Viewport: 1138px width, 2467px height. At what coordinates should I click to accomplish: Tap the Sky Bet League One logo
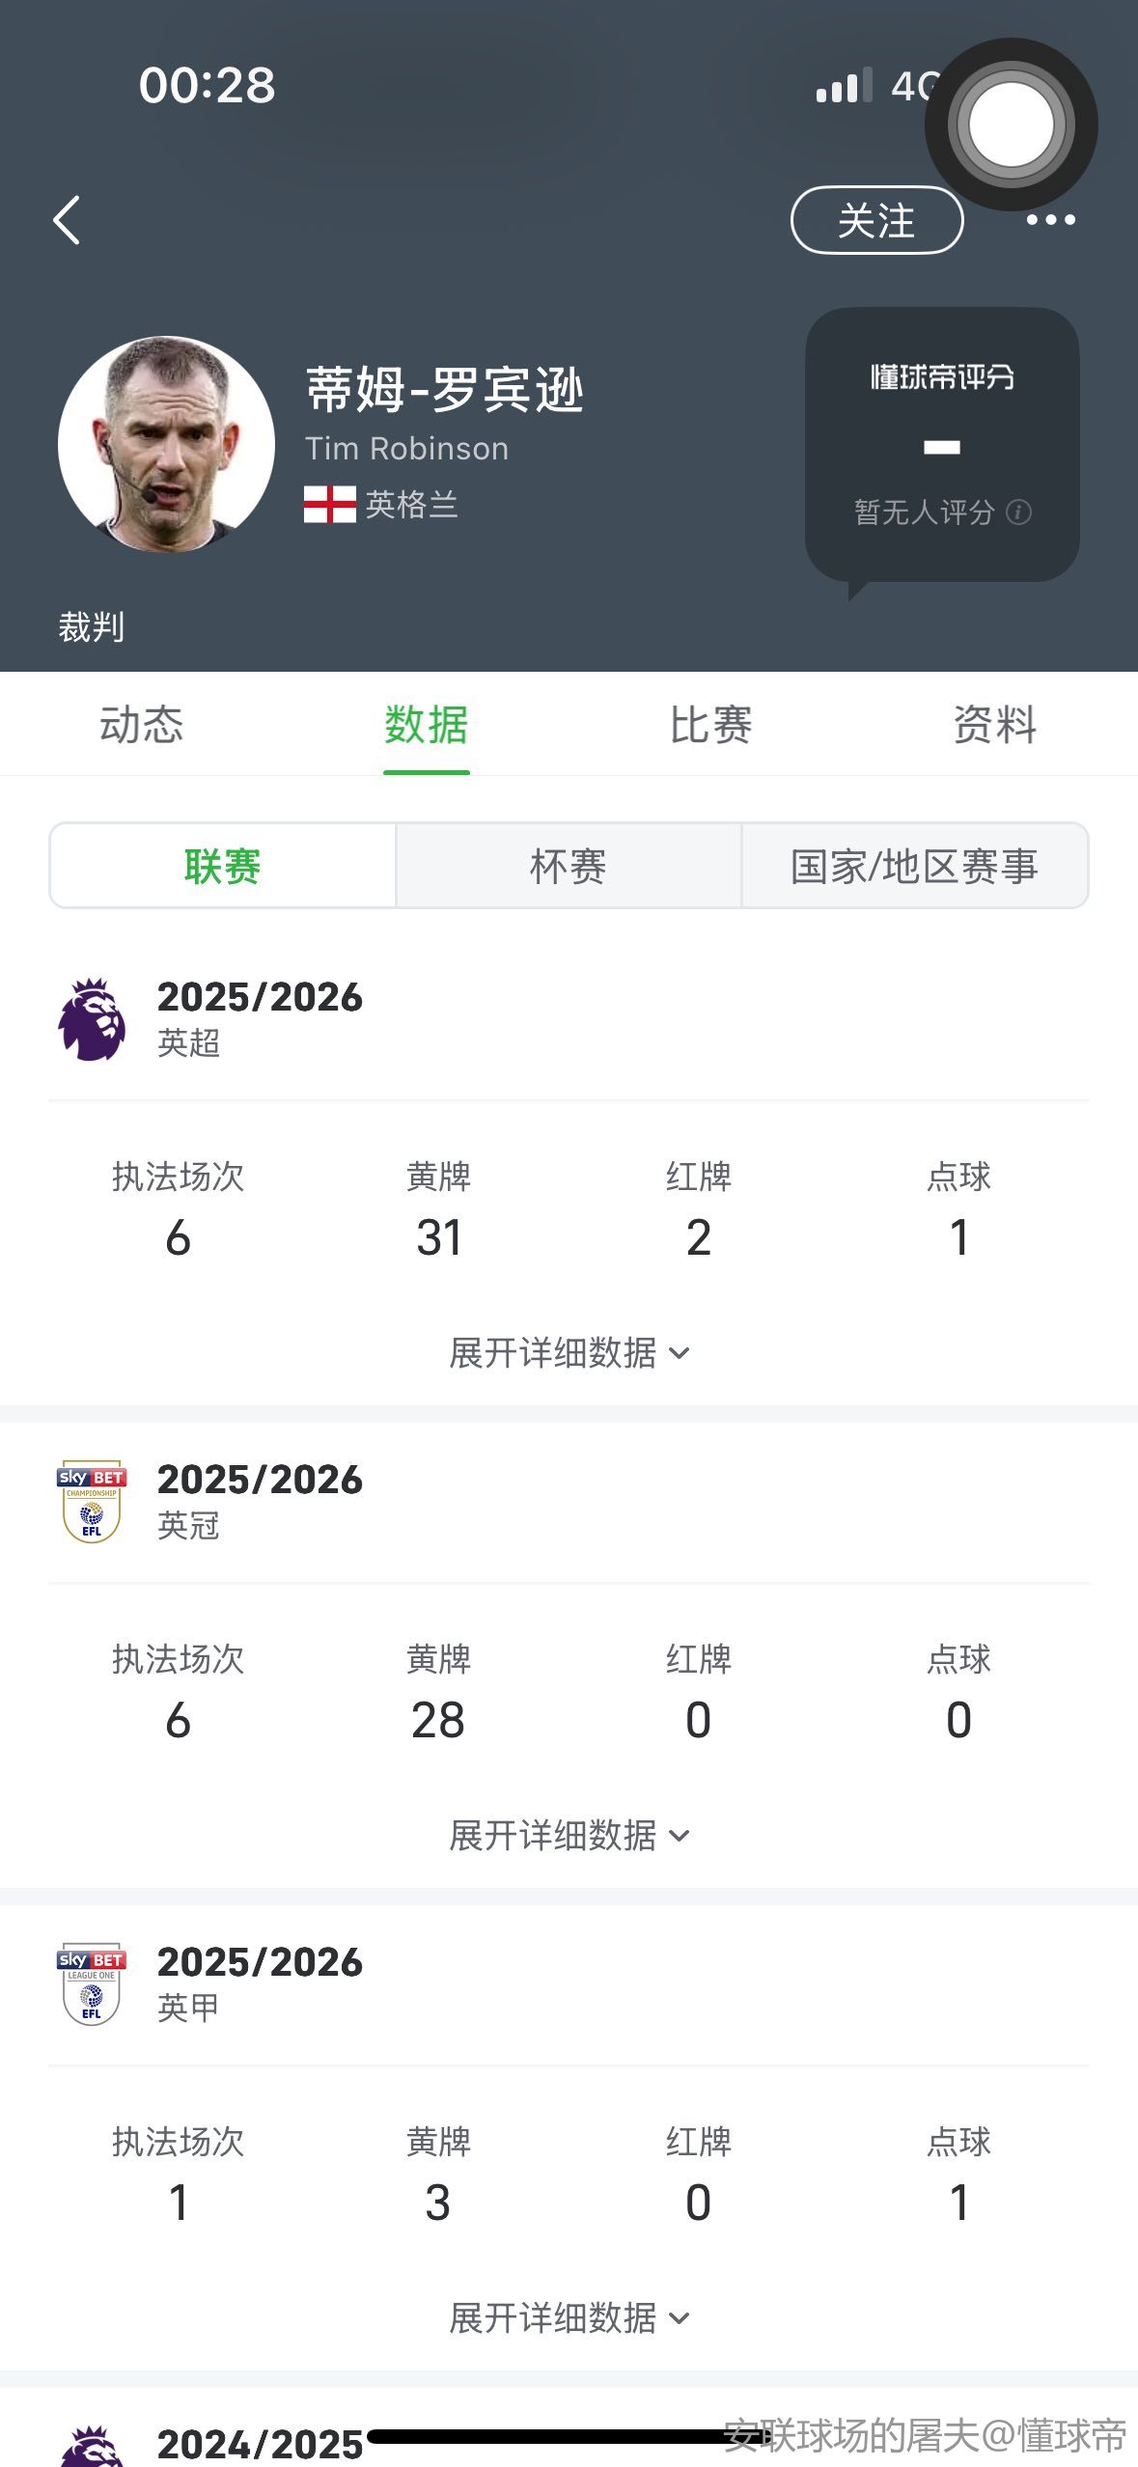[92, 1983]
